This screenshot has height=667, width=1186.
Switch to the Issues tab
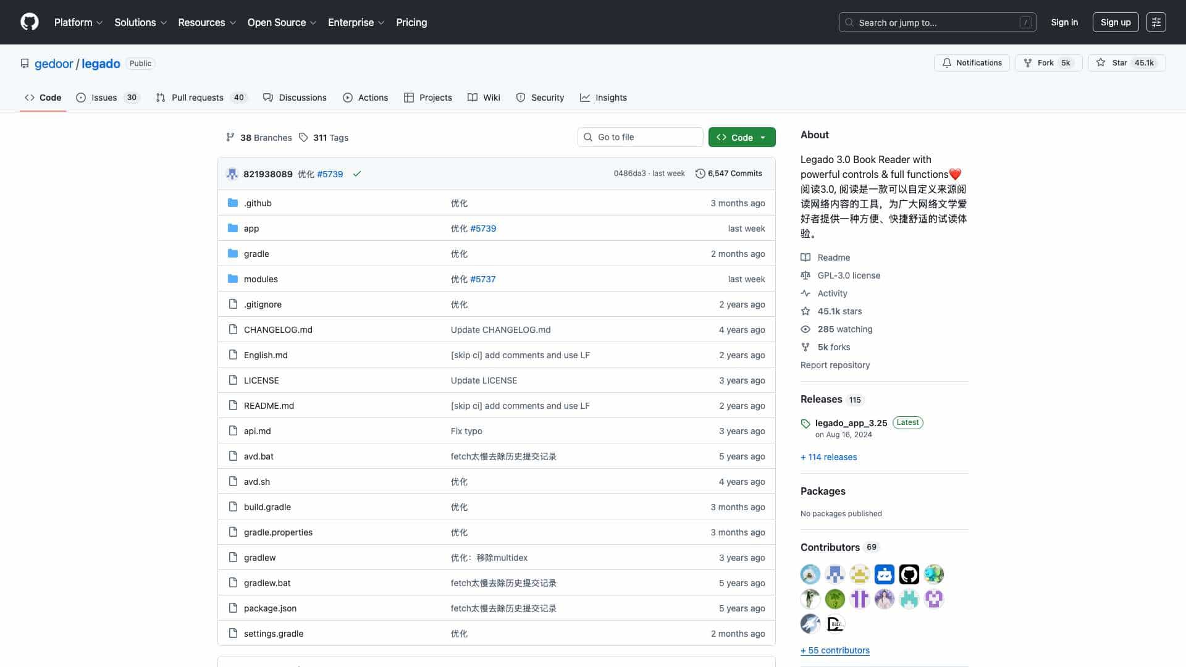pyautogui.click(x=108, y=98)
